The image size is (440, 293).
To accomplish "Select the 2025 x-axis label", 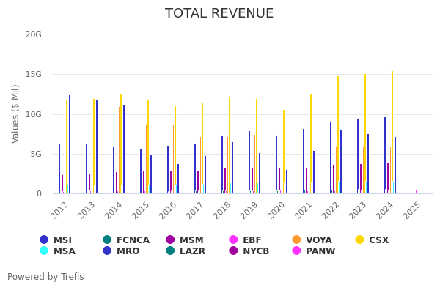I will point(413,210).
